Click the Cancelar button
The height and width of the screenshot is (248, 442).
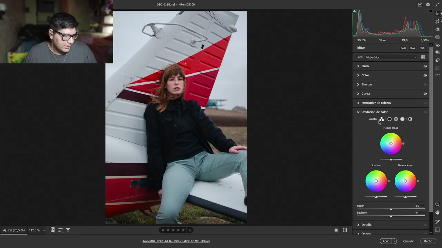point(409,241)
